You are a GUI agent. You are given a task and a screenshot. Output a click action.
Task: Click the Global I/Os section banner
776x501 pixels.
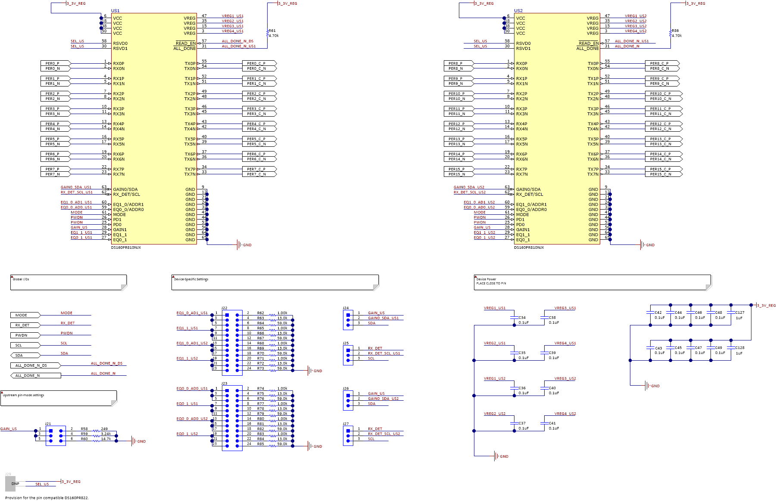tap(69, 281)
